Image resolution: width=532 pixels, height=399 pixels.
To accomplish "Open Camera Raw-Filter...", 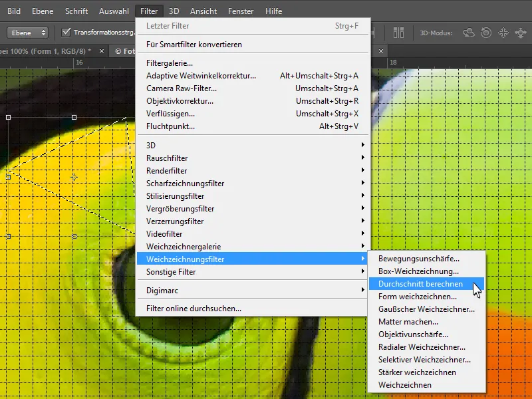I will point(253,88).
